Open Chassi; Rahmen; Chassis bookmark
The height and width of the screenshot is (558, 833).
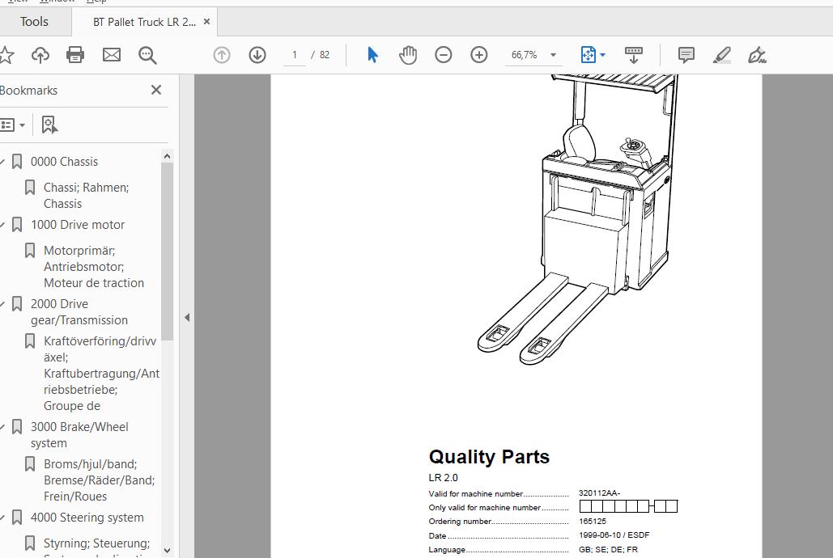click(x=86, y=196)
